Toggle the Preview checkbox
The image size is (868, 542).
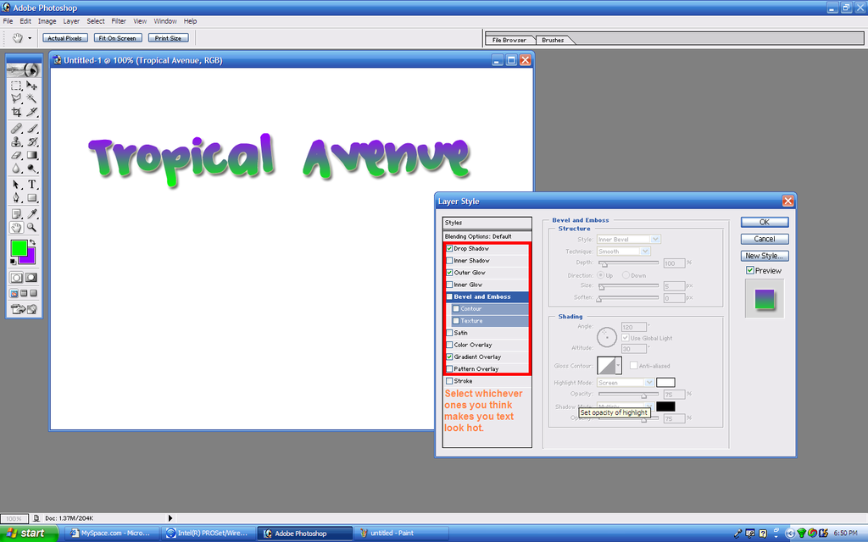(750, 270)
